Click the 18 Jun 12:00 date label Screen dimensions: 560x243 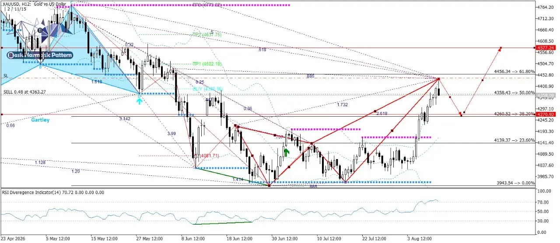239,239
